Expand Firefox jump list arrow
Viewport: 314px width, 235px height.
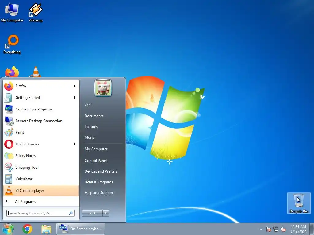pyautogui.click(x=75, y=86)
